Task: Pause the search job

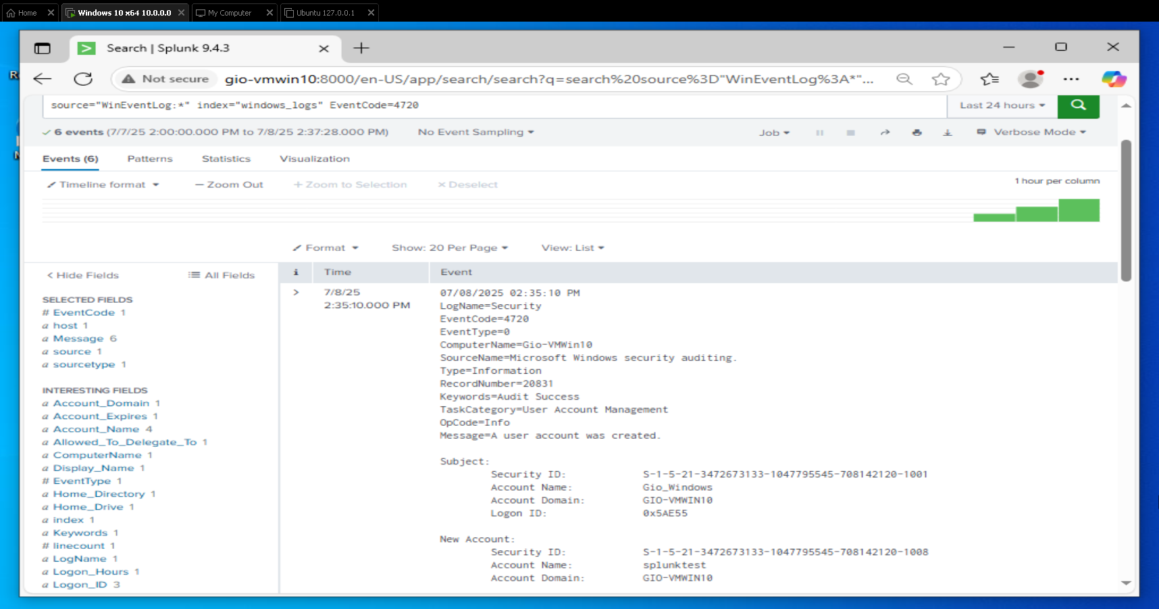Action: pos(819,133)
